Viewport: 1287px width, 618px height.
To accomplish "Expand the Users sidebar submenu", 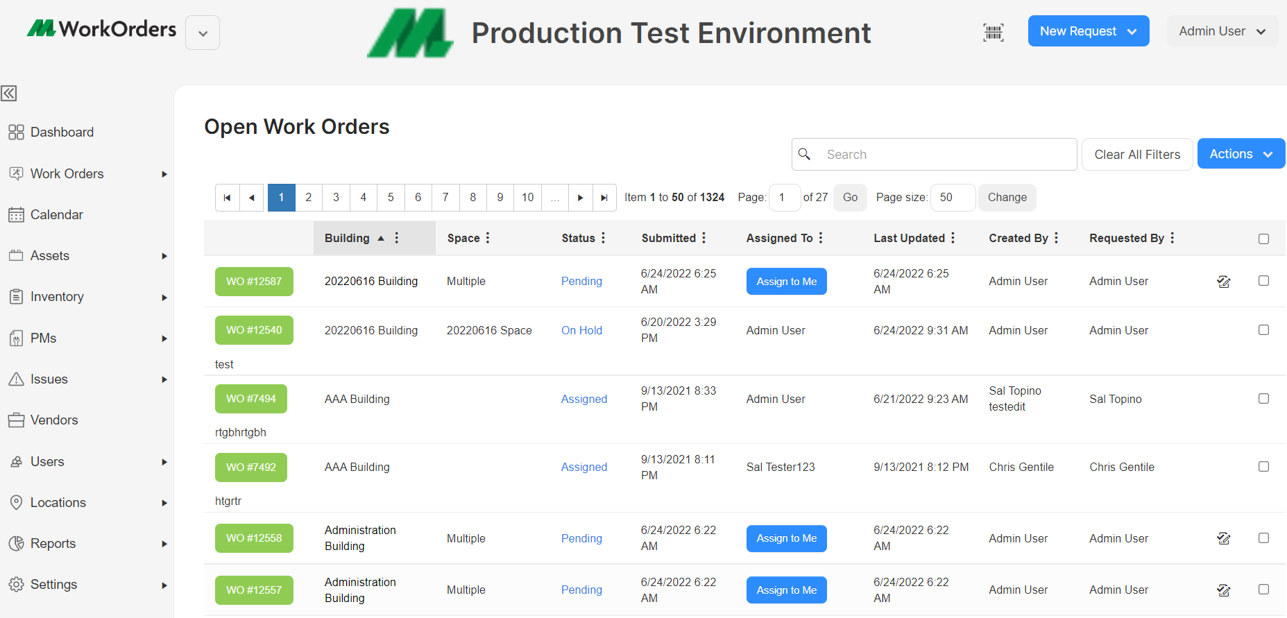I will click(x=164, y=462).
